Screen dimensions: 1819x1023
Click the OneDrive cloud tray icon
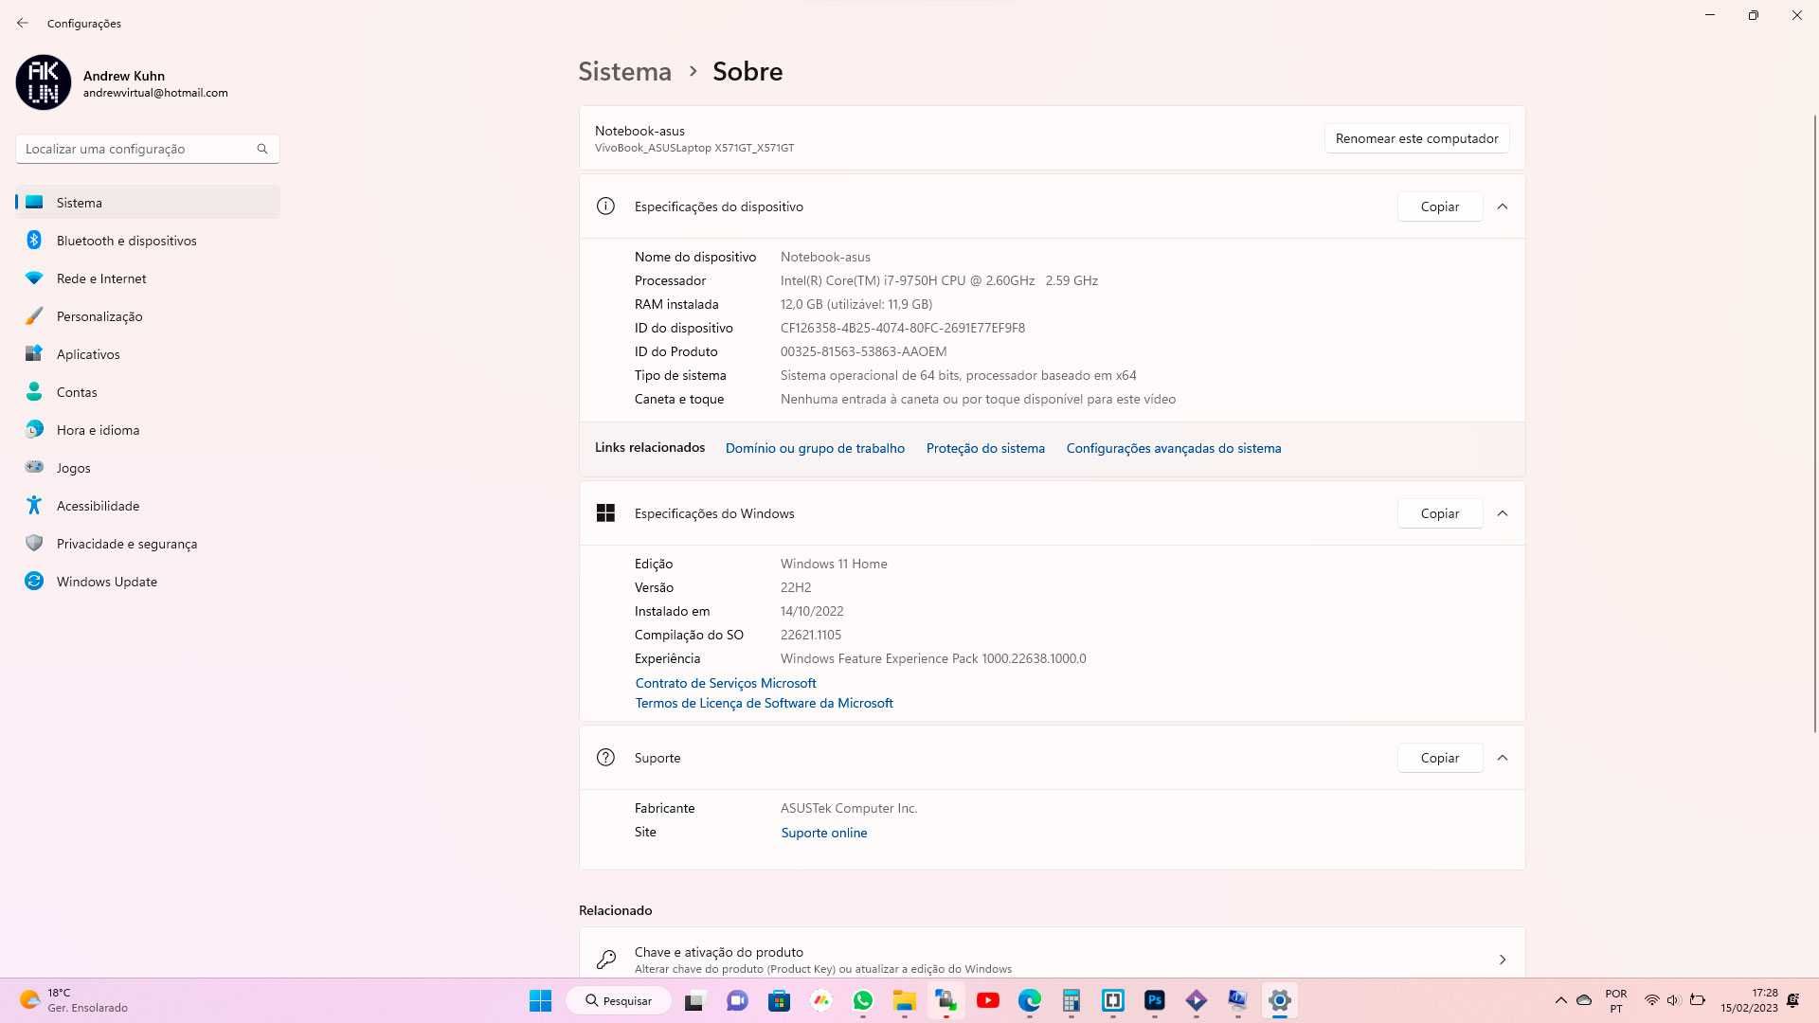[1584, 1000]
